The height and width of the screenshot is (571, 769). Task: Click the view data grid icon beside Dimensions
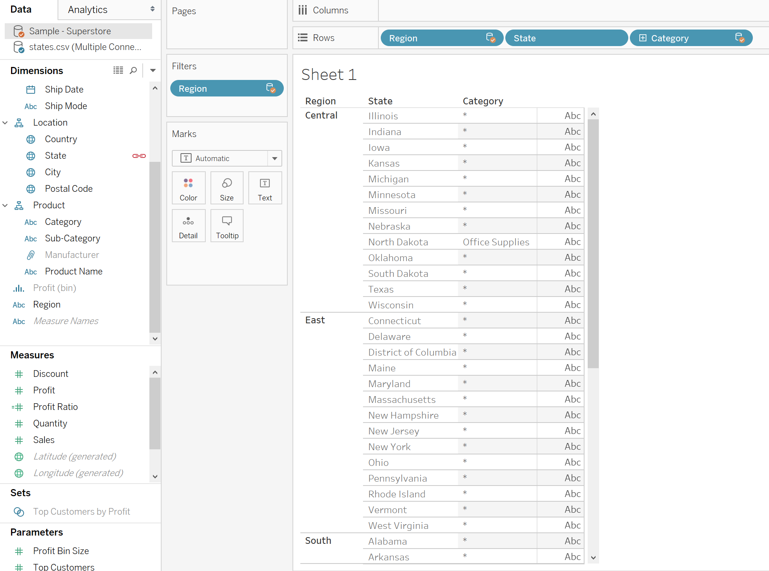pos(118,70)
